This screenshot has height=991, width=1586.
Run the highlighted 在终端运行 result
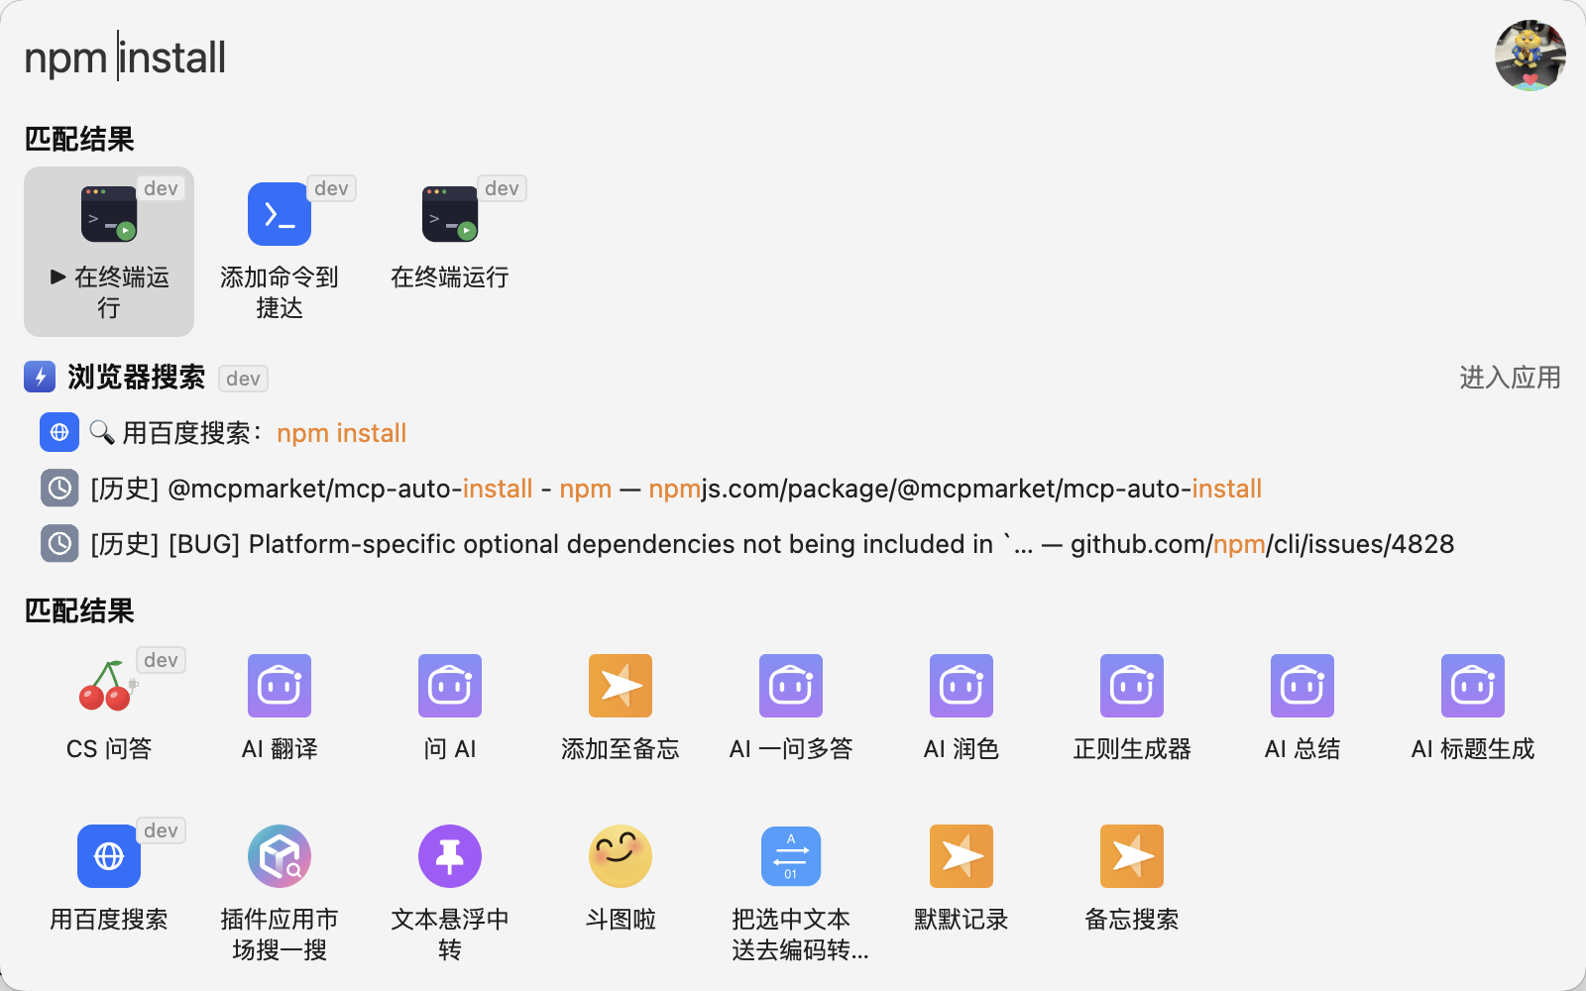[x=109, y=252]
